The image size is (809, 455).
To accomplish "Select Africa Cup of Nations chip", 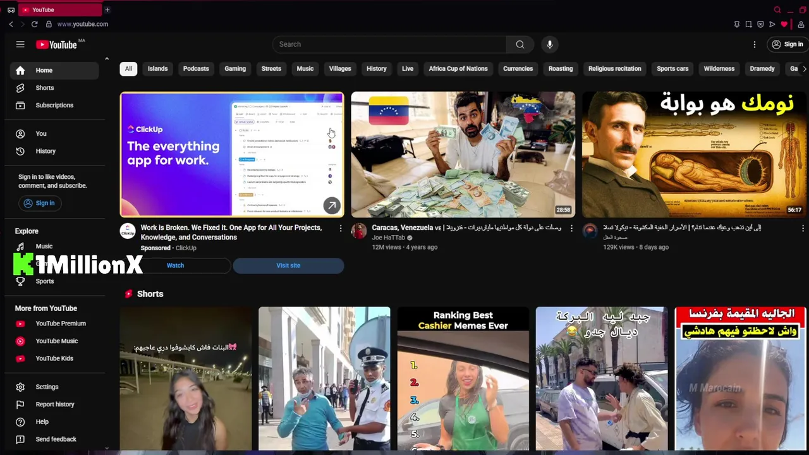I will pos(458,68).
